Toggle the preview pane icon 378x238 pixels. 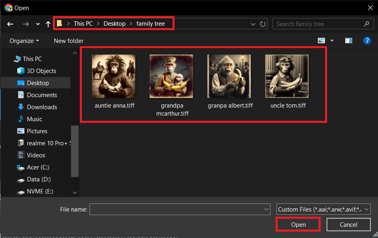click(x=348, y=41)
